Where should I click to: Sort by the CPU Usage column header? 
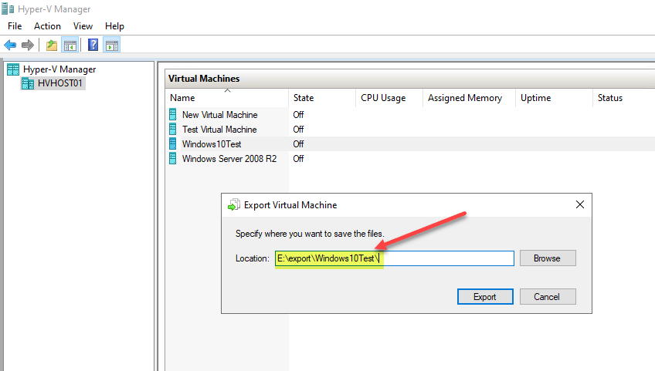coord(389,98)
